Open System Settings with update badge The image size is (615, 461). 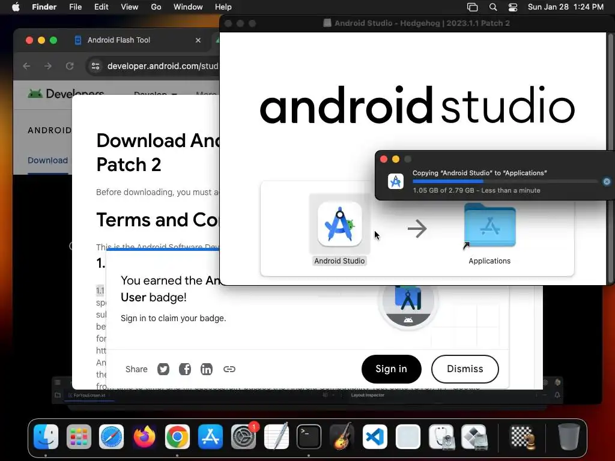tap(244, 436)
